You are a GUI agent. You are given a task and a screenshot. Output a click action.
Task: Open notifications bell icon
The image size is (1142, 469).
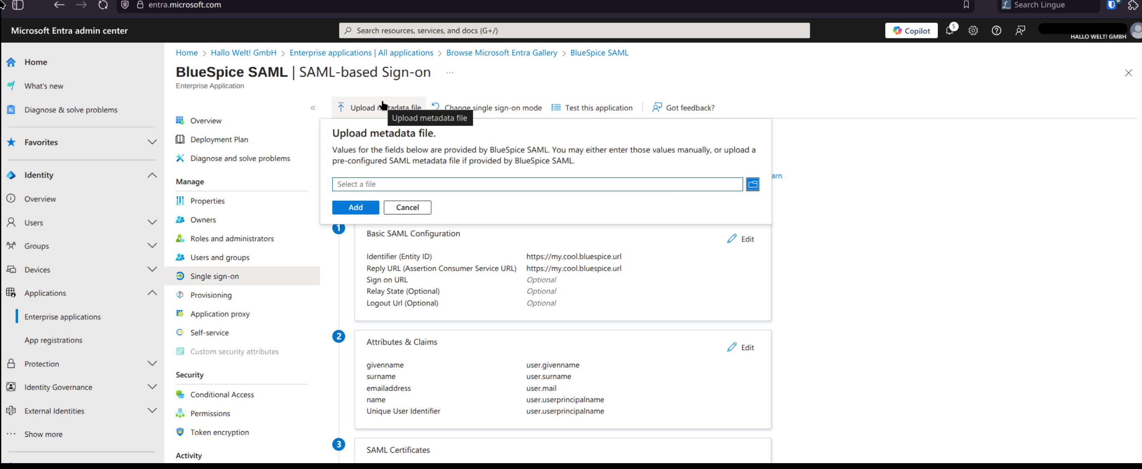pos(949,30)
